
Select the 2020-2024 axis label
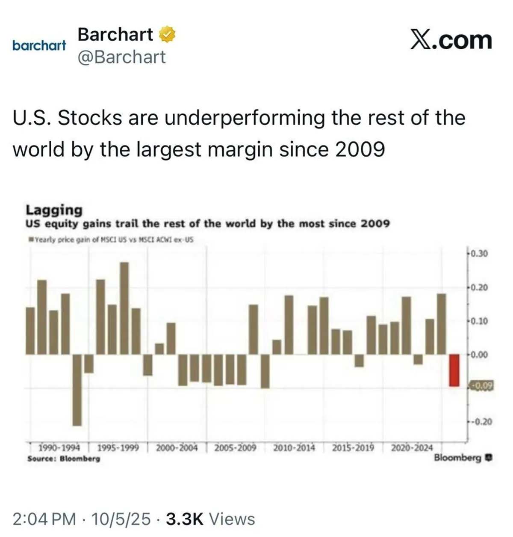(412, 448)
